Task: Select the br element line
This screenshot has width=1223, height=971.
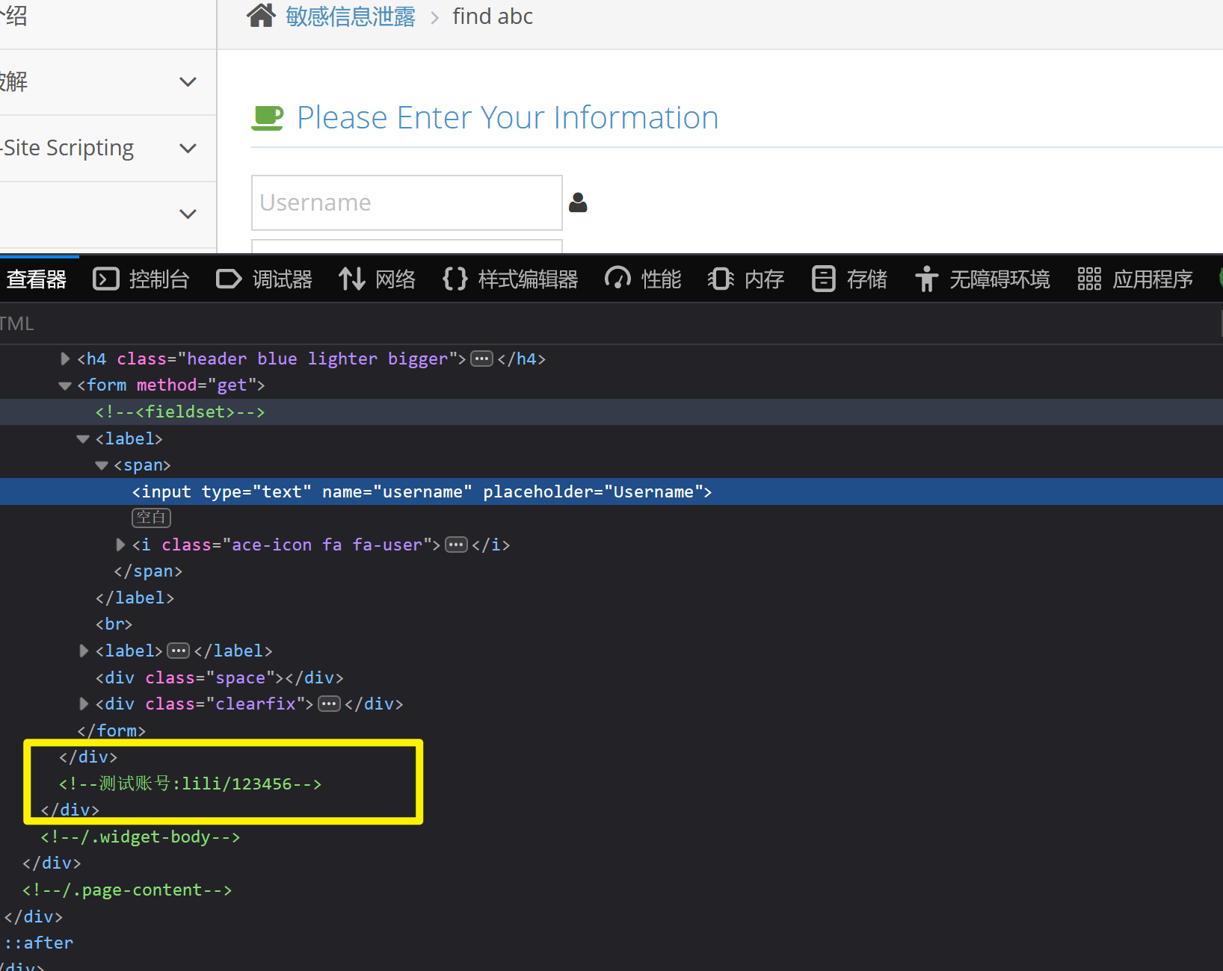Action: pos(114,624)
